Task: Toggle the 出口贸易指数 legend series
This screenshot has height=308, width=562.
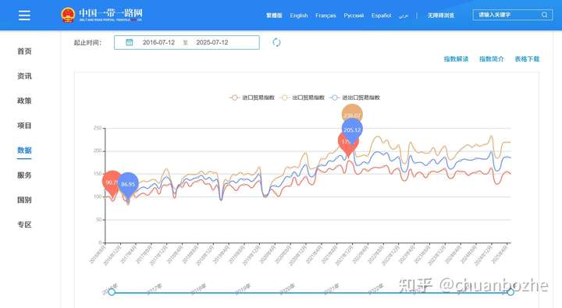Action: click(x=302, y=97)
